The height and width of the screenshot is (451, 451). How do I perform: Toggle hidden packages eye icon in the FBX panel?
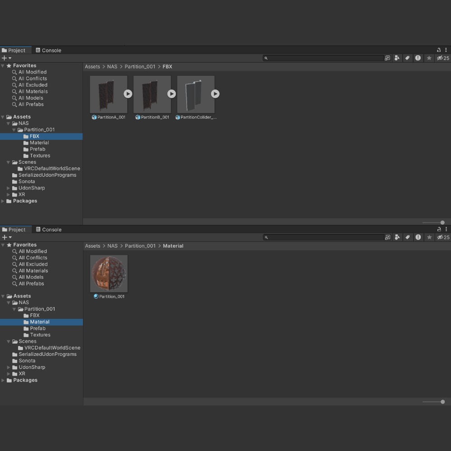click(x=443, y=58)
